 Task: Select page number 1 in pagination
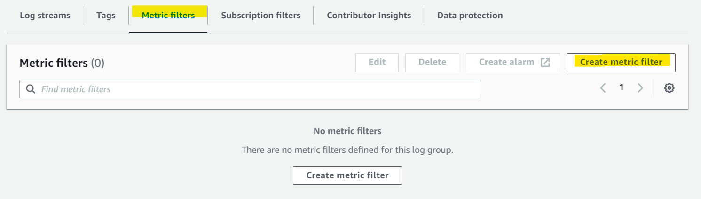[x=622, y=88]
